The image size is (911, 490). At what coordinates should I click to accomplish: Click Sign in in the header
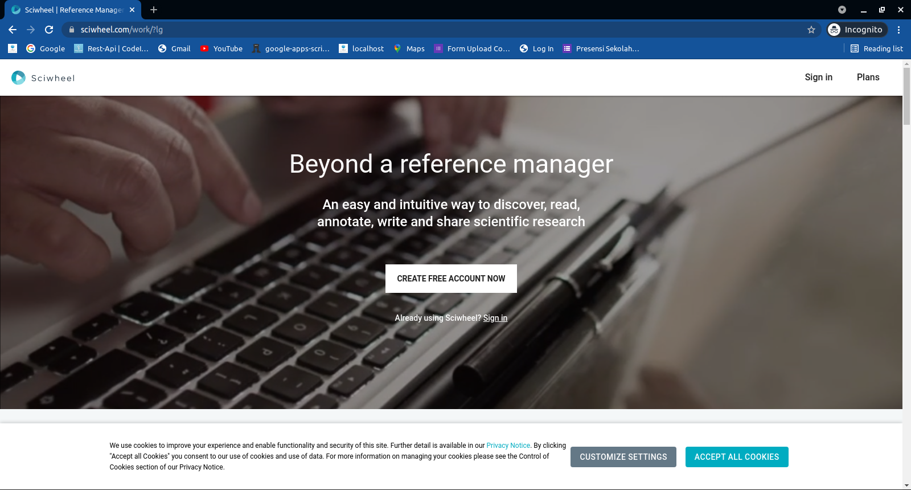818,77
